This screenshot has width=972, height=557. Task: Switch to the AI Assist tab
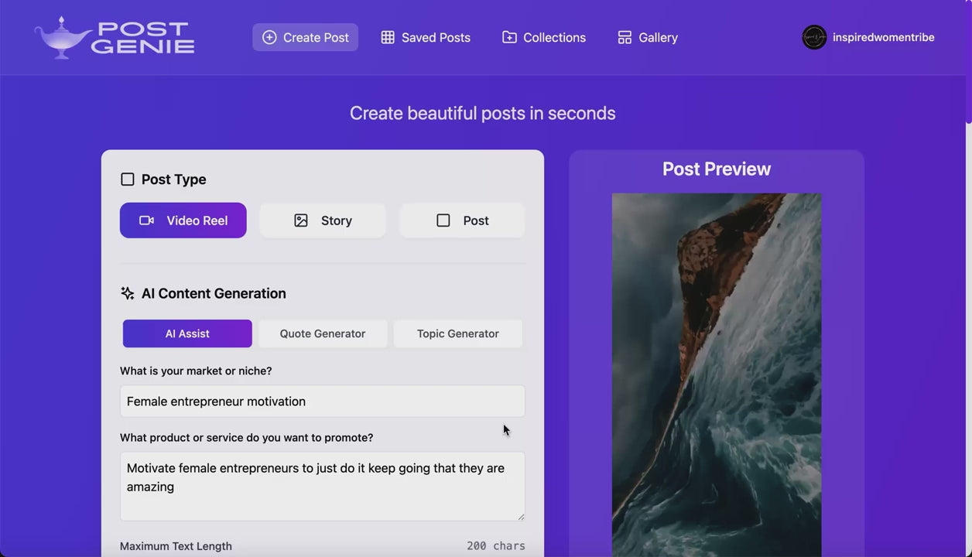pyautogui.click(x=187, y=333)
